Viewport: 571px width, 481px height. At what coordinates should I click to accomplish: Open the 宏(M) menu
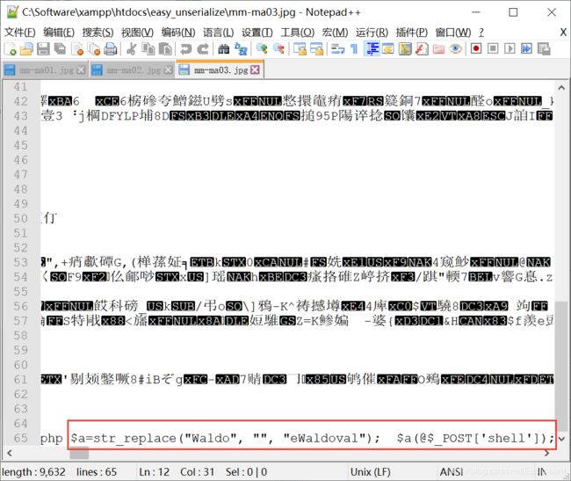tap(335, 33)
